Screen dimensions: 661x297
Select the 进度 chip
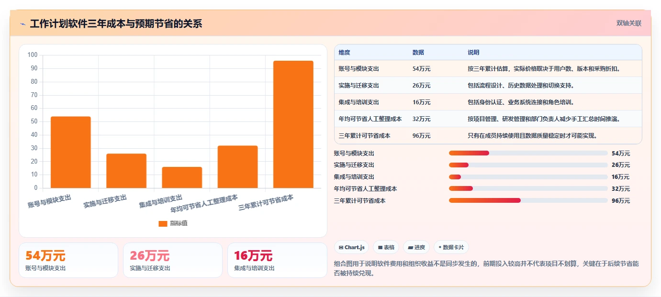point(416,247)
